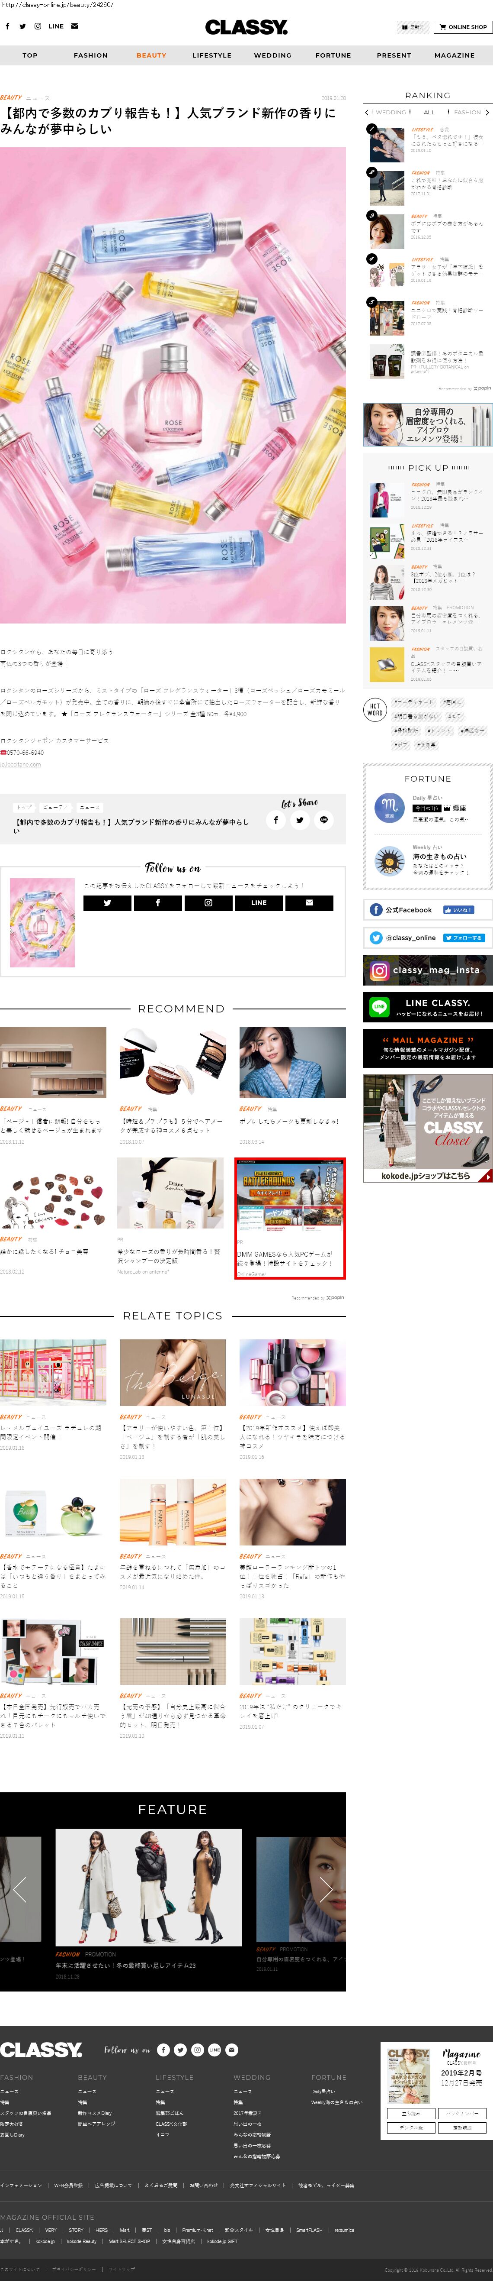Open the CLASSY. logo in footer
This screenshot has height=2289, width=493.
42,2050
